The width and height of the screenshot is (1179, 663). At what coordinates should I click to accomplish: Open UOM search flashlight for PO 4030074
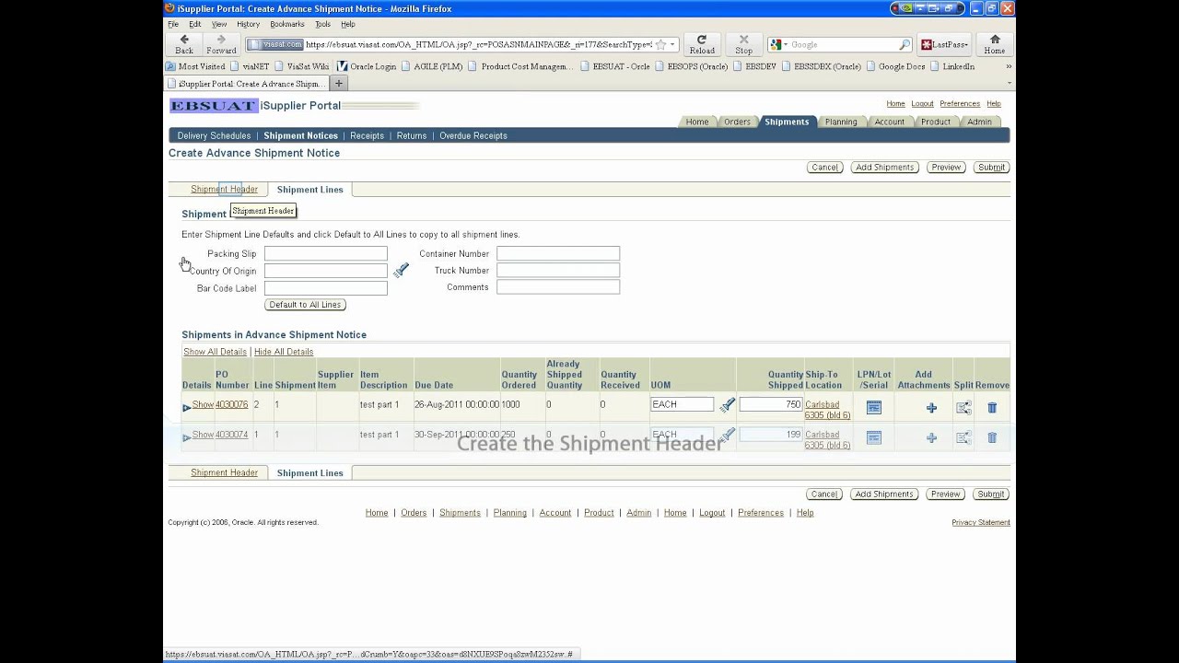[727, 434]
